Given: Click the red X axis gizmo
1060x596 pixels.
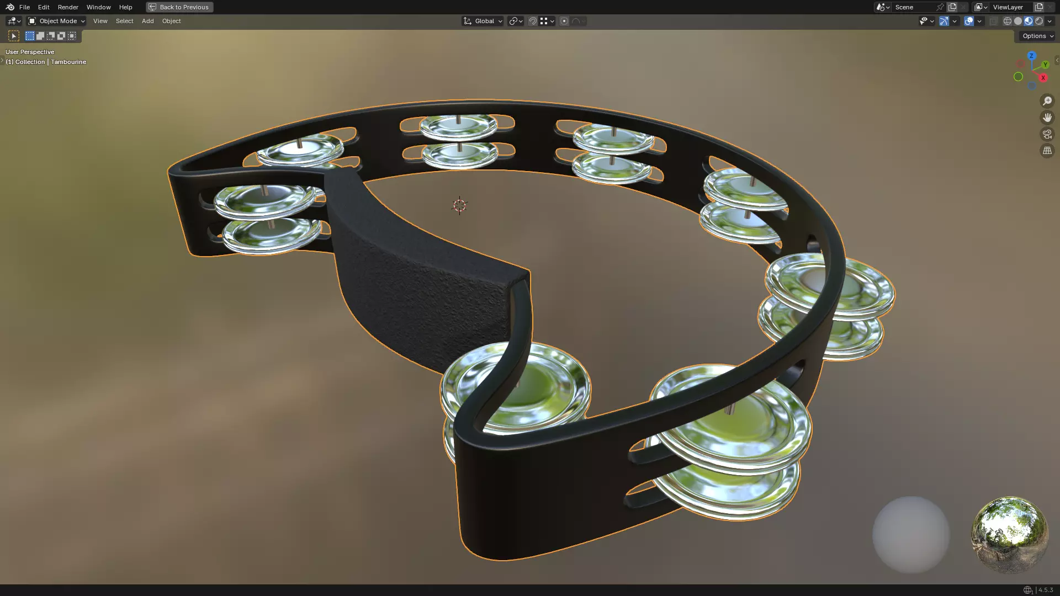Looking at the screenshot, I should click(1043, 78).
